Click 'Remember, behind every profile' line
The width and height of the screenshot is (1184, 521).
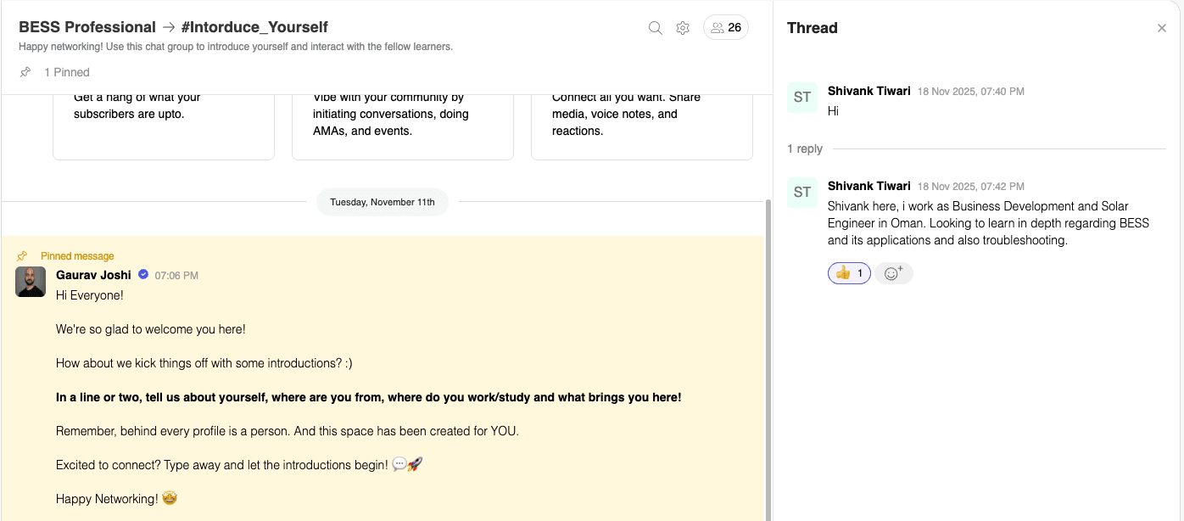pos(288,431)
